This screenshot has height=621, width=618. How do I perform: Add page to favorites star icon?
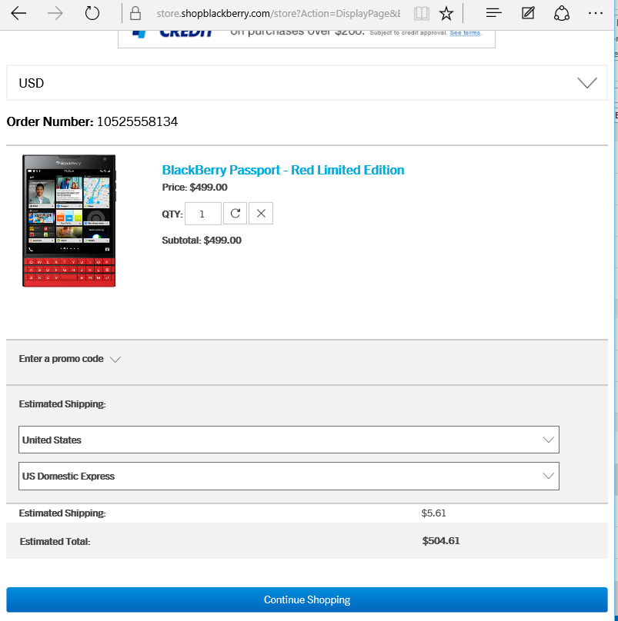(446, 13)
